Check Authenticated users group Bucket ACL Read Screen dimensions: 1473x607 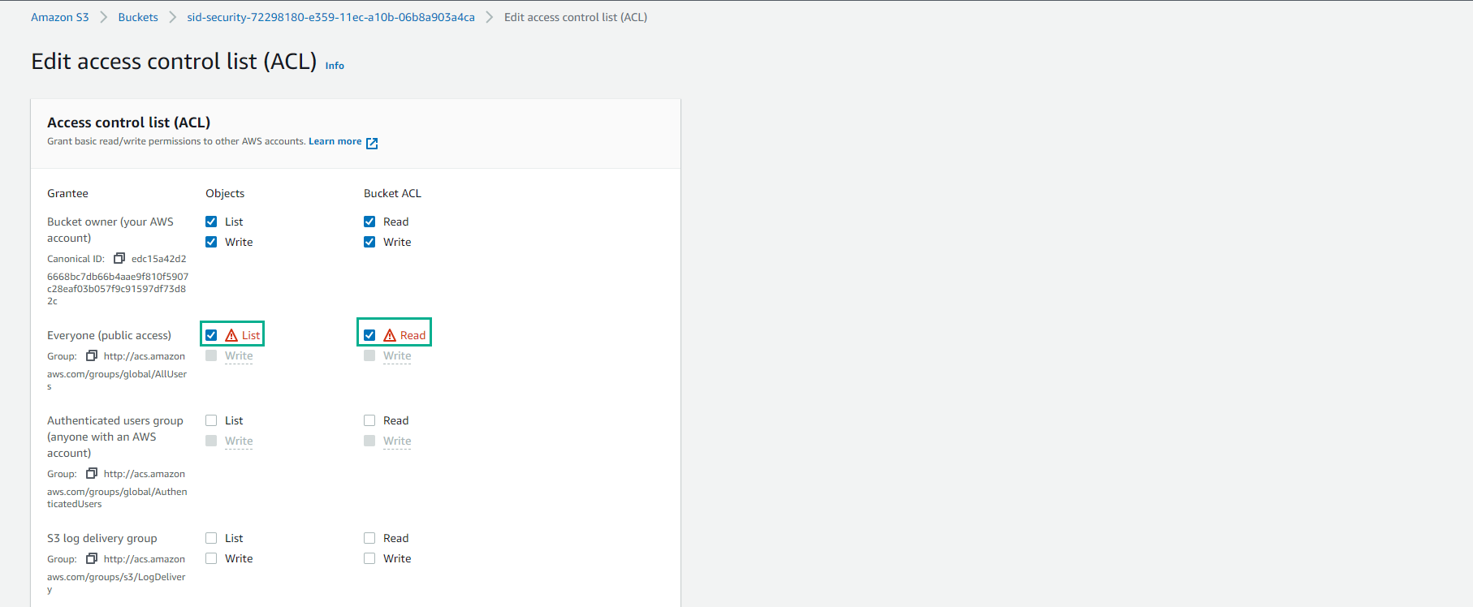(x=369, y=420)
